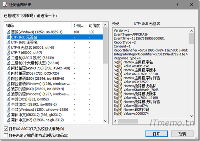This screenshot has width=200, height=141.
Task: Click the icon beside 阿拉伯语(Windows) (1256)
Action: [x=8, y=84]
